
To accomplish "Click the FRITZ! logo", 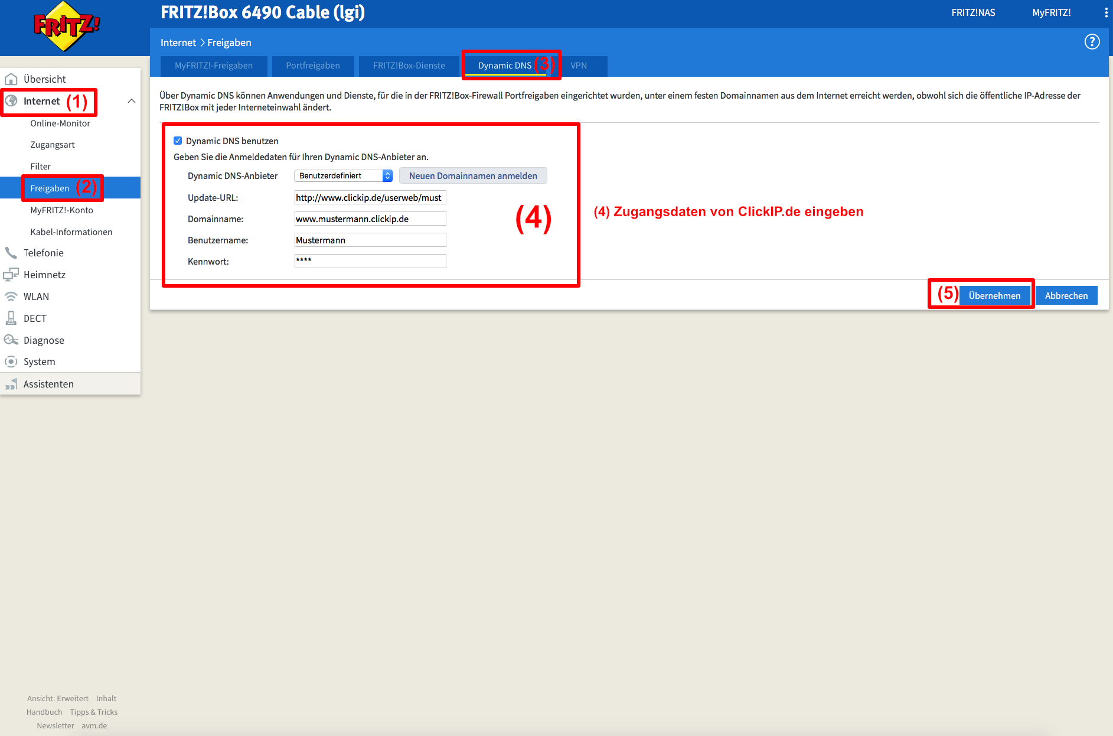I will click(66, 27).
